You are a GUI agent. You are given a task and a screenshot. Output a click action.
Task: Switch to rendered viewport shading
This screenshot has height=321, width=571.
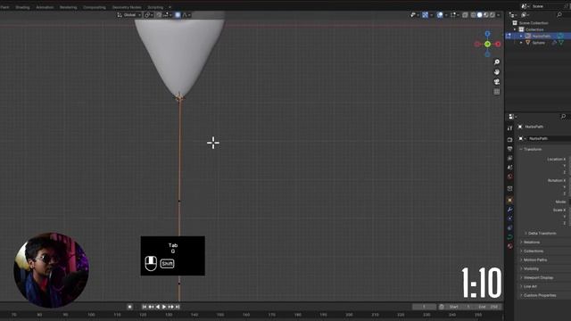tap(492, 15)
